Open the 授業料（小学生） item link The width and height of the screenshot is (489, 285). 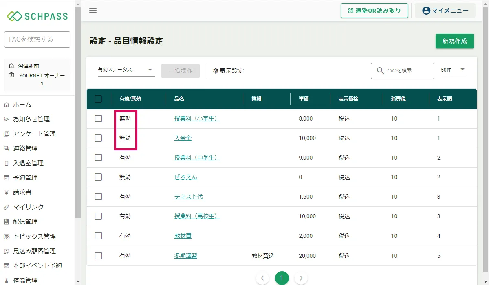[197, 118]
